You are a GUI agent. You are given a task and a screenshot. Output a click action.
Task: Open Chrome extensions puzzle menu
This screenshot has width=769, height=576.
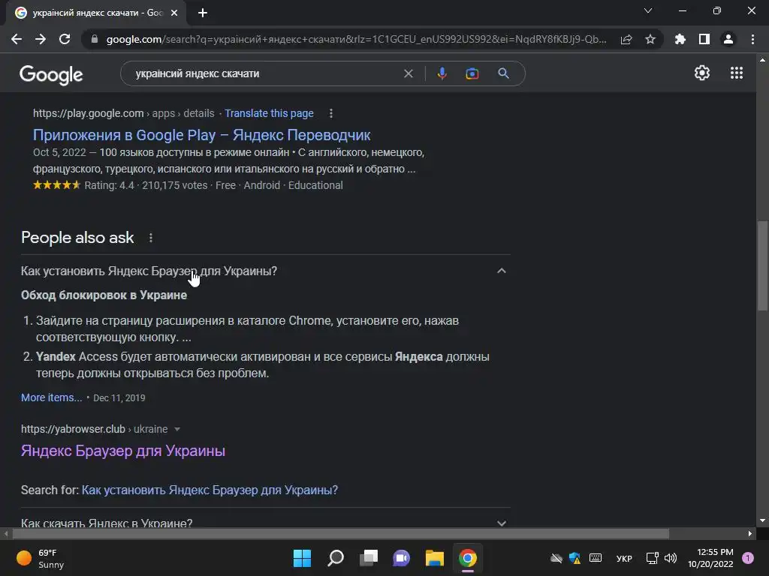click(680, 39)
